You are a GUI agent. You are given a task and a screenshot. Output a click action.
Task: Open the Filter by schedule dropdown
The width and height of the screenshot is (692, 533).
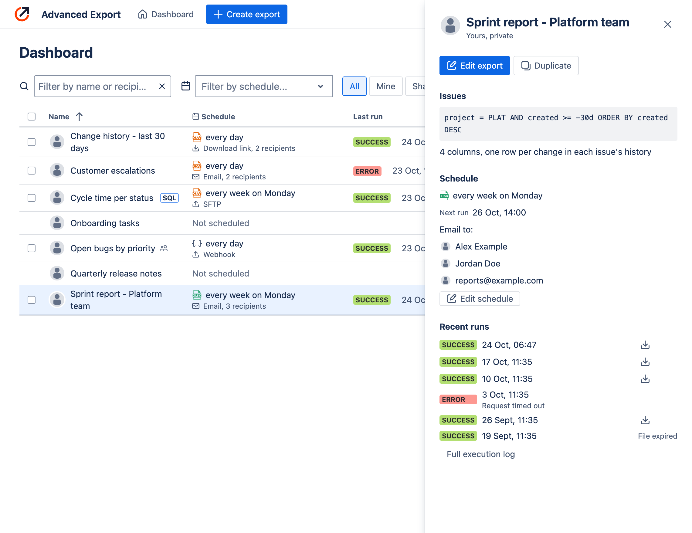tap(264, 86)
